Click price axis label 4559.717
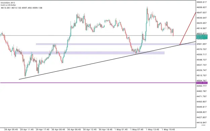Image resolution: width=210 pixels, height=131 pixels. 202,55
